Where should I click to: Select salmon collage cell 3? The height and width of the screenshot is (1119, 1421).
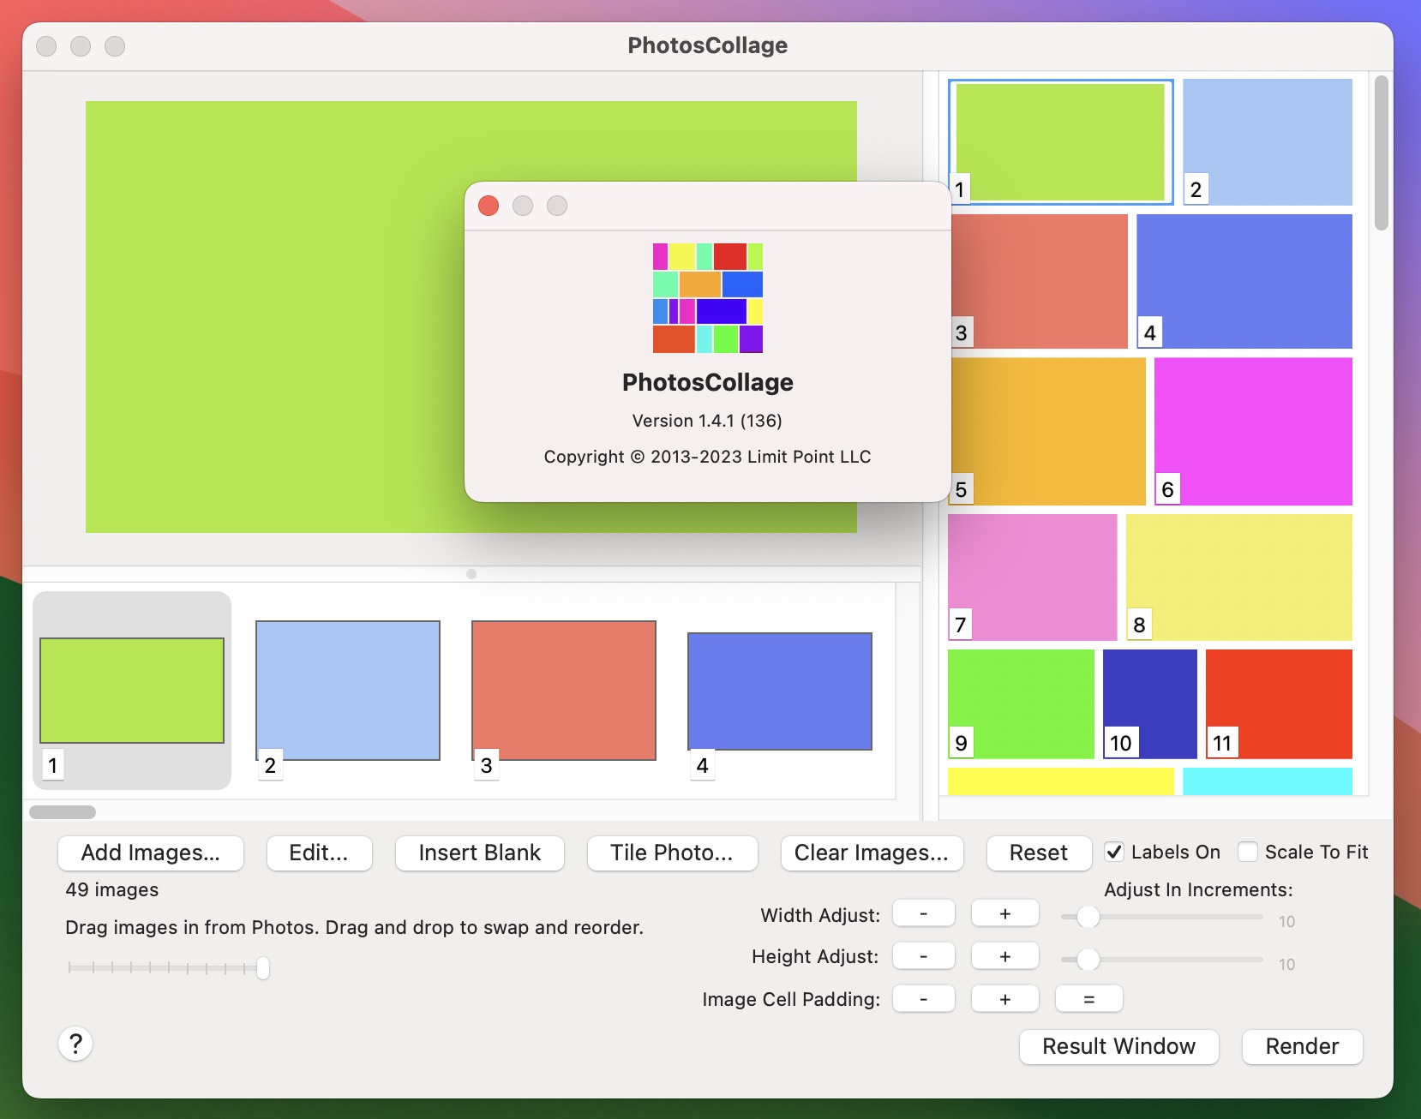pos(1039,281)
